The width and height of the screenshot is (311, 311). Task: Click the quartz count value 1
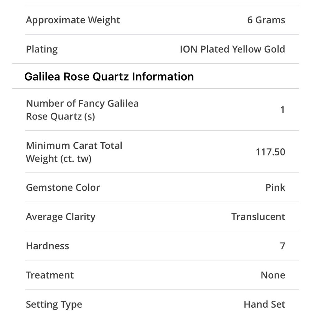coord(282,110)
